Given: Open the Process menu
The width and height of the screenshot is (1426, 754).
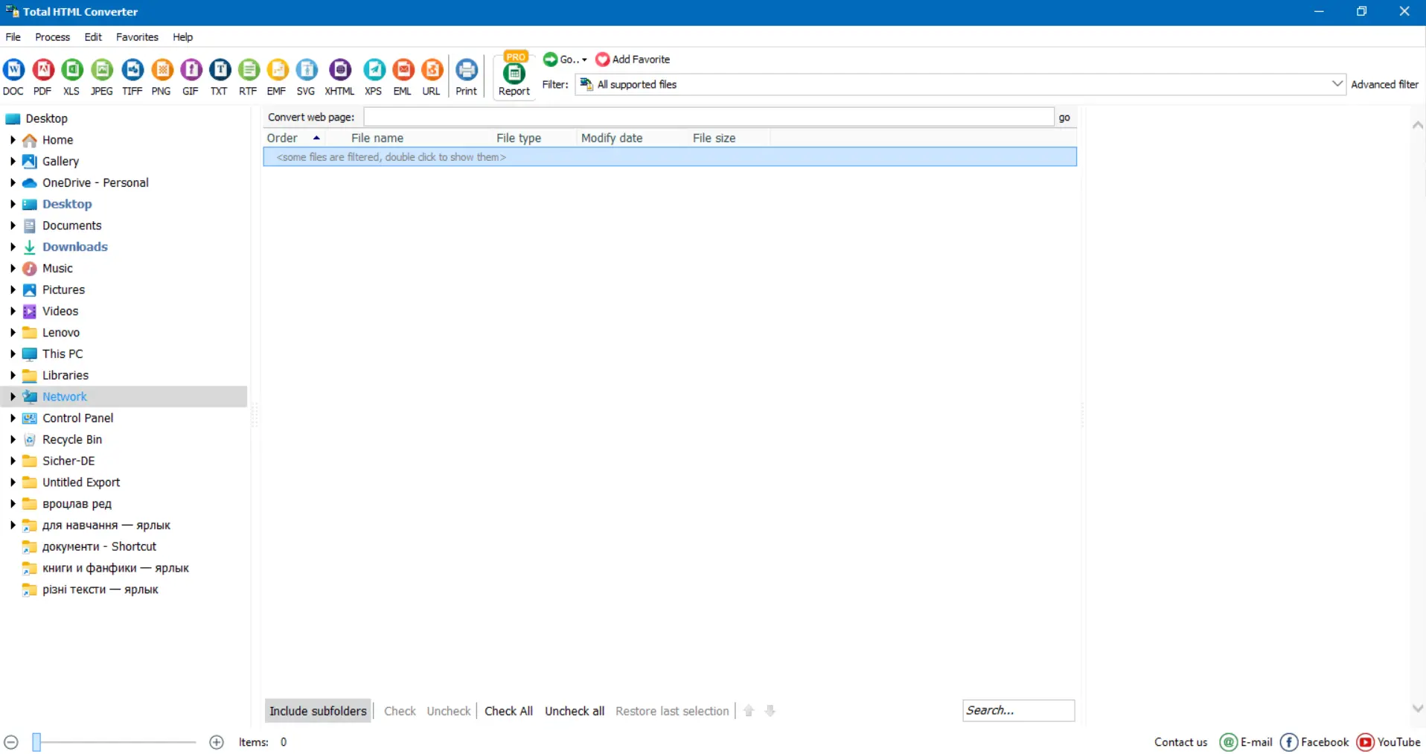Looking at the screenshot, I should pos(52,36).
